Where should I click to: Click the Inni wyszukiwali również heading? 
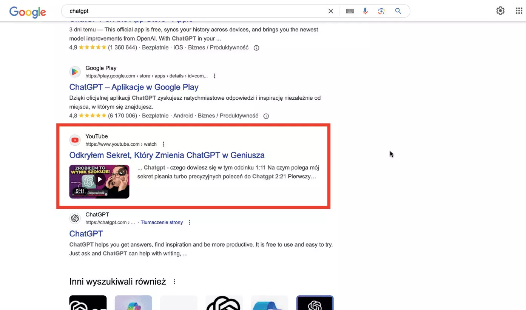(117, 282)
